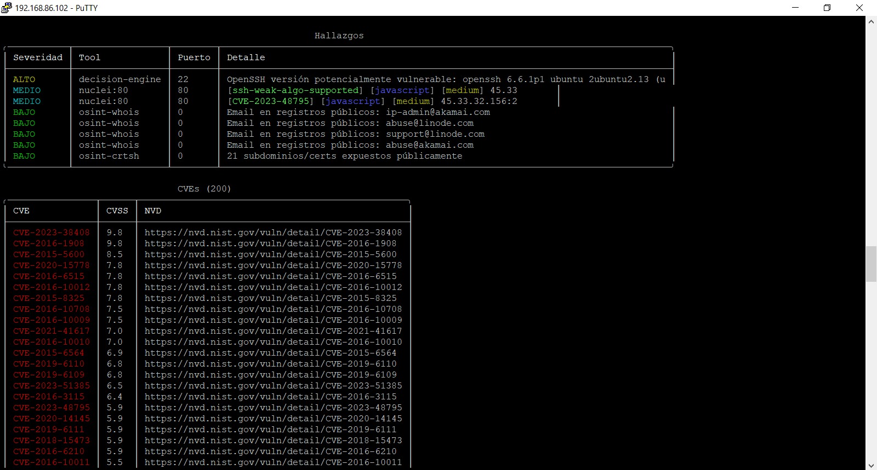Click red 'CVE-2021-41617' in the CVE column
The height and width of the screenshot is (470, 877).
coord(52,331)
